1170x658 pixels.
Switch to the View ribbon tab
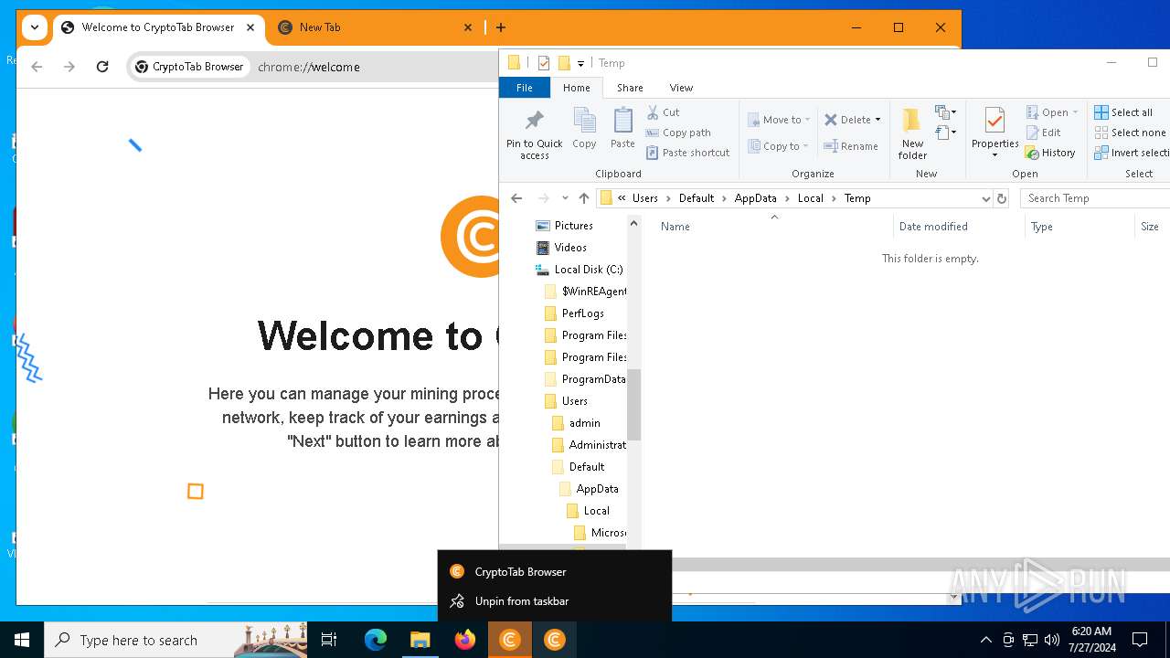(x=681, y=88)
